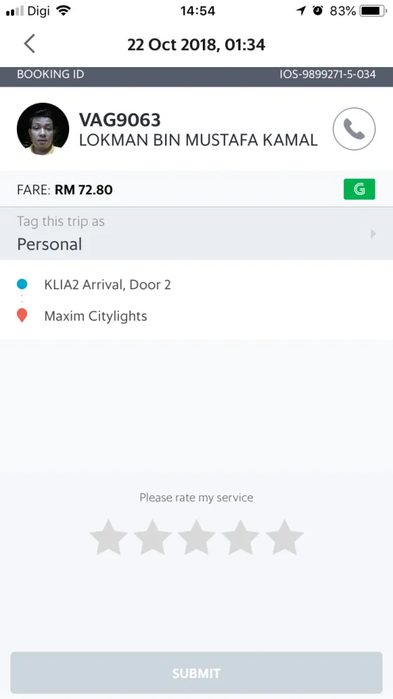Select the second rating star
The width and height of the screenshot is (393, 699).
coord(152,537)
